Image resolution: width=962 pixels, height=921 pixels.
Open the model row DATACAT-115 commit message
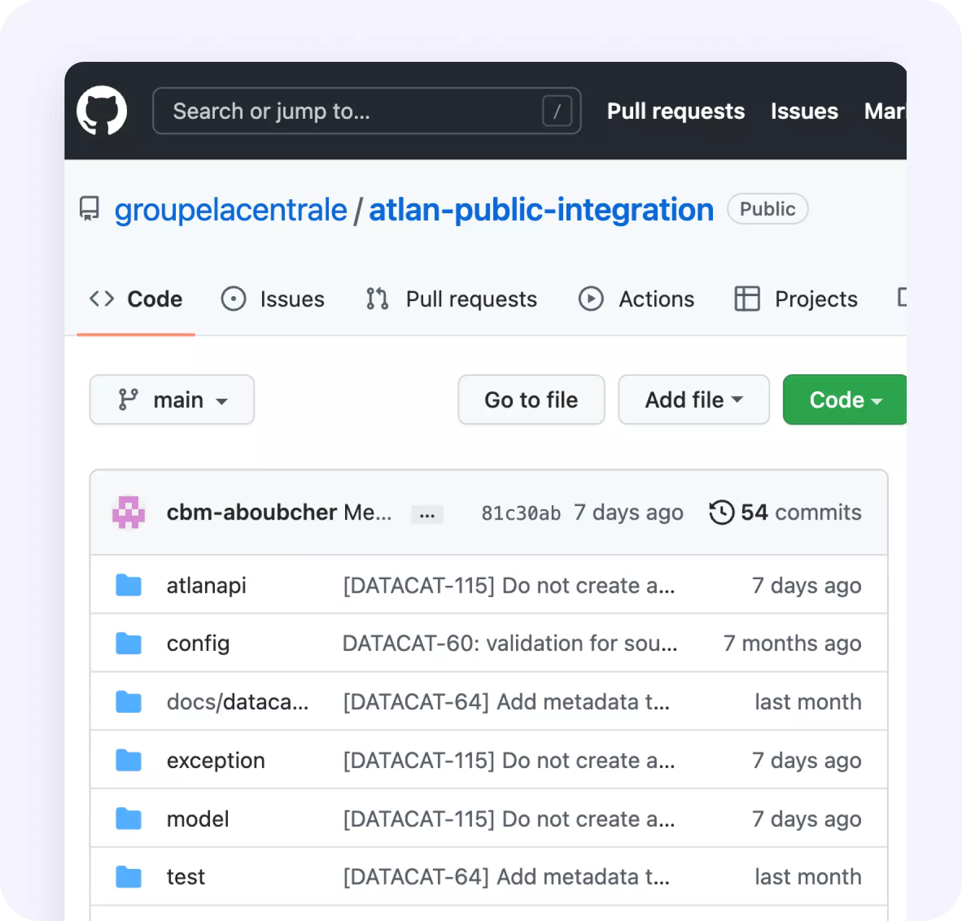pos(509,819)
